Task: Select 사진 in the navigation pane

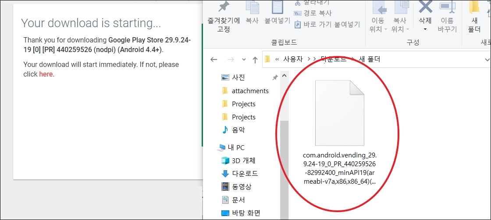Action: pos(238,77)
